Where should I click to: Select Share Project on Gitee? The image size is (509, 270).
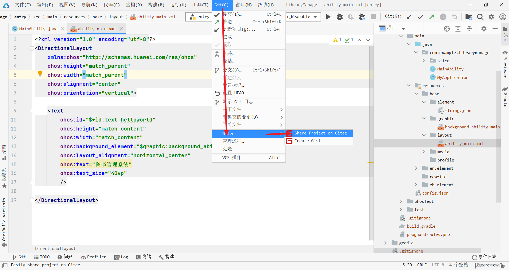coord(321,133)
